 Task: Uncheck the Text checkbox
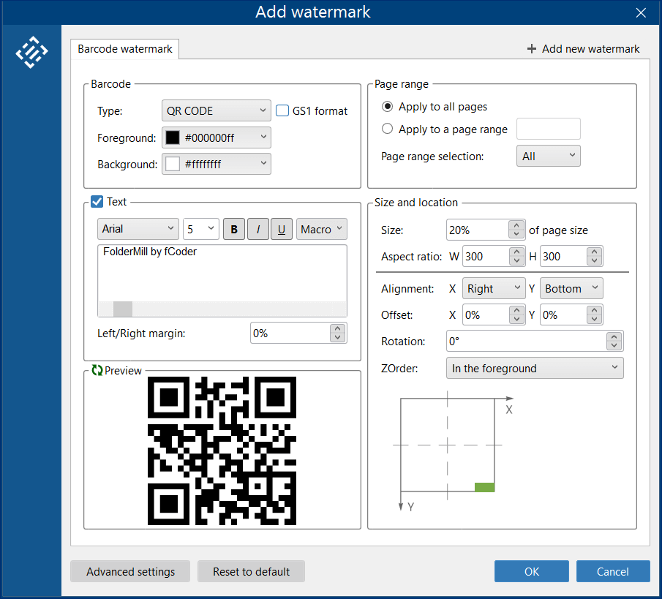(97, 201)
